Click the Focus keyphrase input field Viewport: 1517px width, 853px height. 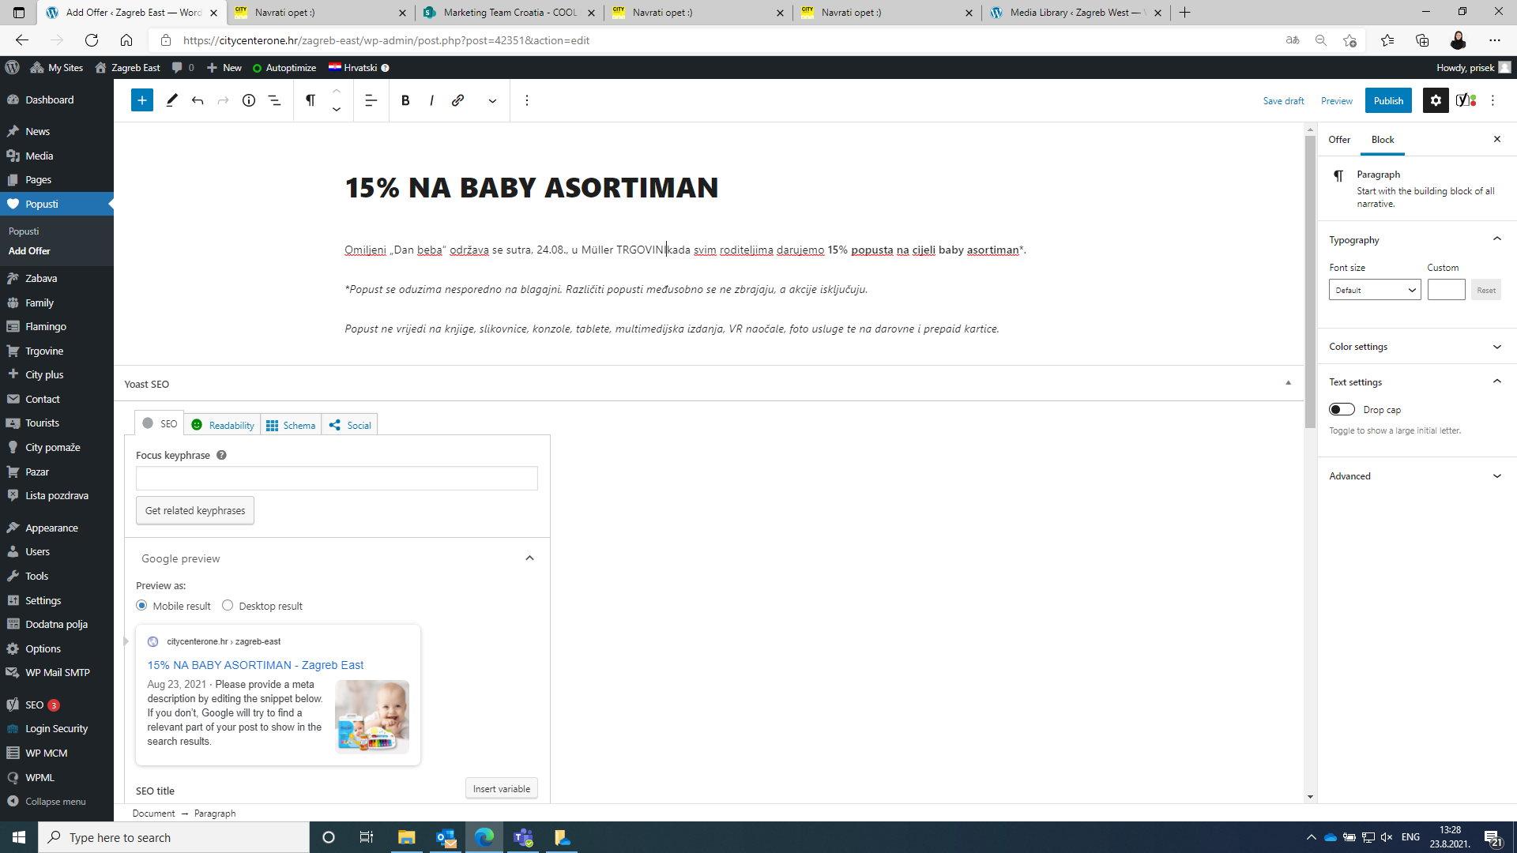[x=337, y=478]
